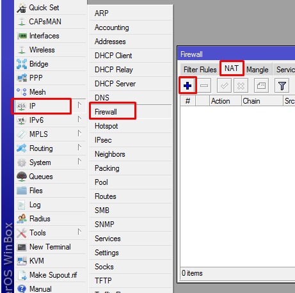Sort by the # column header

[187, 101]
